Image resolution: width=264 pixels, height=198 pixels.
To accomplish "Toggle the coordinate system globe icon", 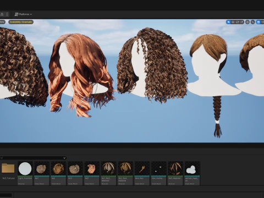I will pyautogui.click(x=248, y=22).
